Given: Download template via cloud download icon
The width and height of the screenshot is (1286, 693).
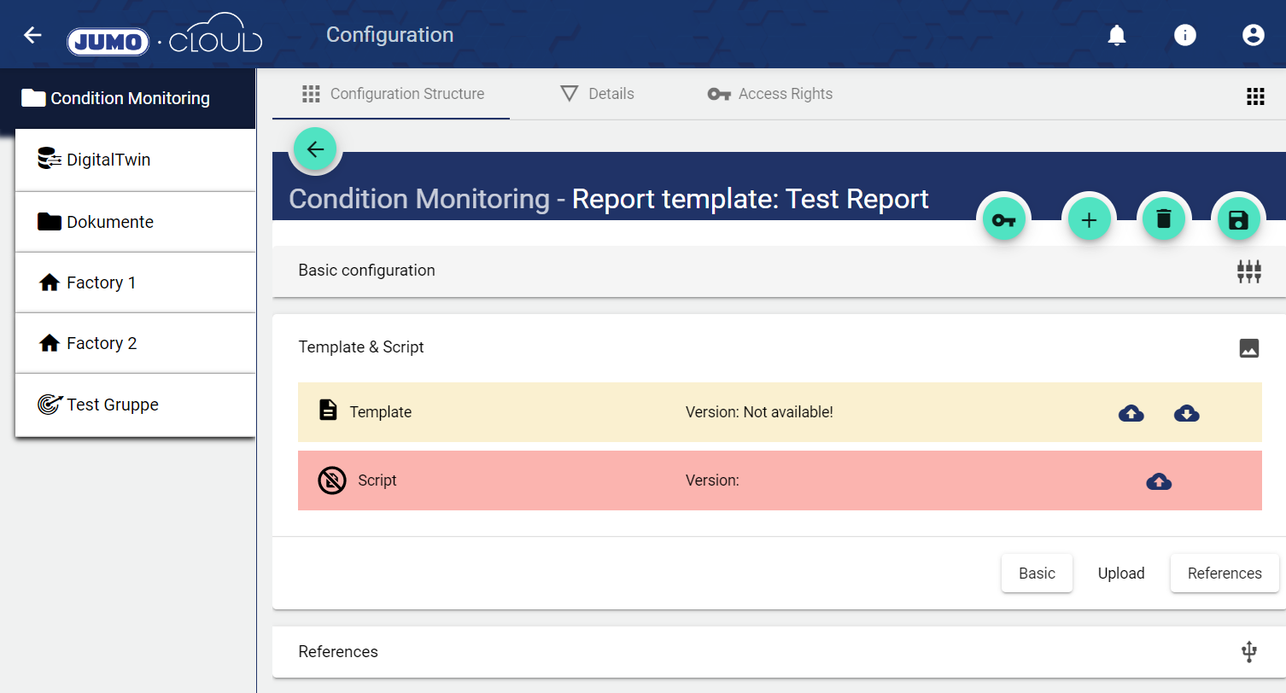Looking at the screenshot, I should 1186,413.
